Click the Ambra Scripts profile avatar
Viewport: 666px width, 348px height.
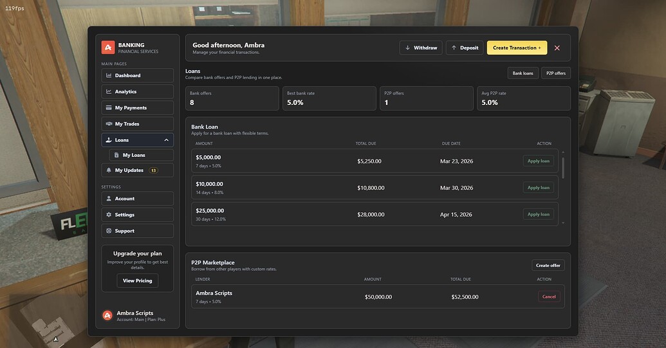coord(107,315)
